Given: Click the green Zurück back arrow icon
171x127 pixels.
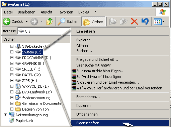Looking at the screenshot, I should point(7,22).
